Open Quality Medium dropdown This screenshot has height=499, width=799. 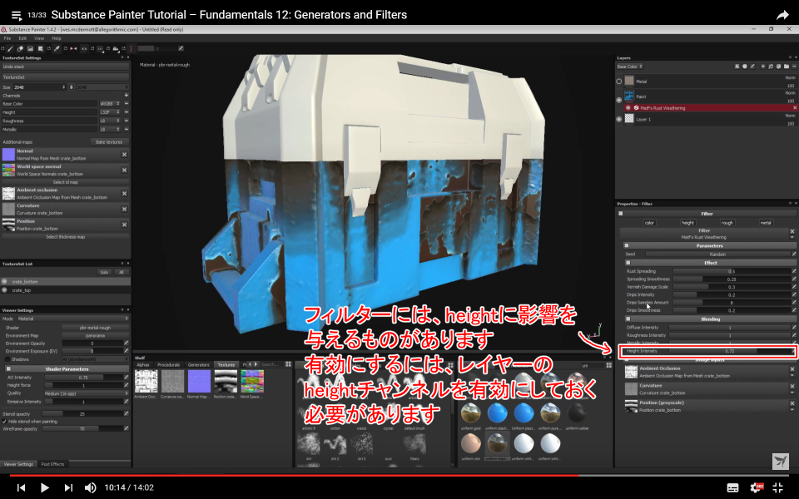click(x=86, y=393)
